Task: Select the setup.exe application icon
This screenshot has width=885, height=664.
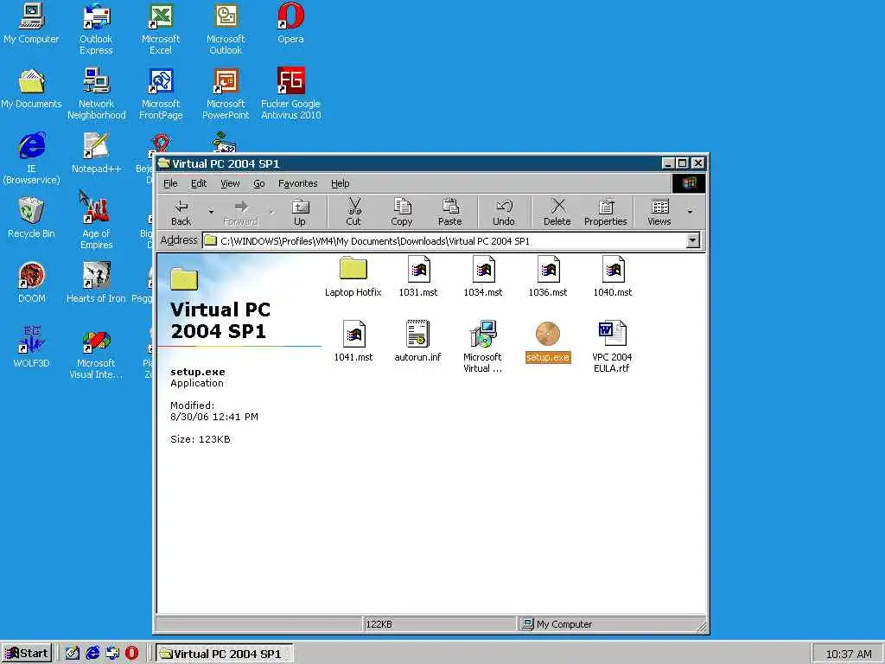Action: click(x=547, y=341)
